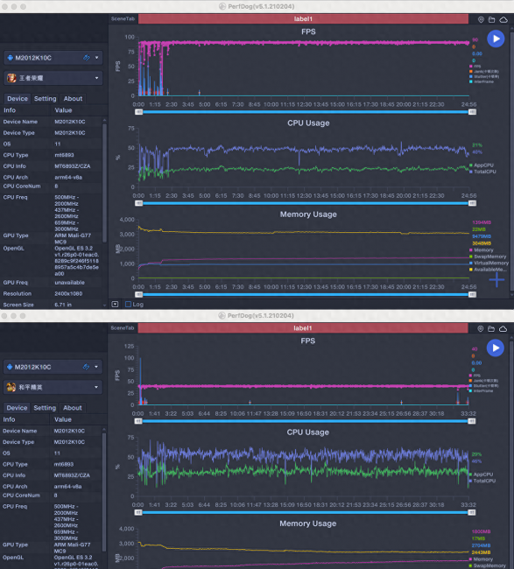Image resolution: width=514 pixels, height=569 pixels.
Task: Open the About tab in the bottom window
Action: (x=73, y=408)
